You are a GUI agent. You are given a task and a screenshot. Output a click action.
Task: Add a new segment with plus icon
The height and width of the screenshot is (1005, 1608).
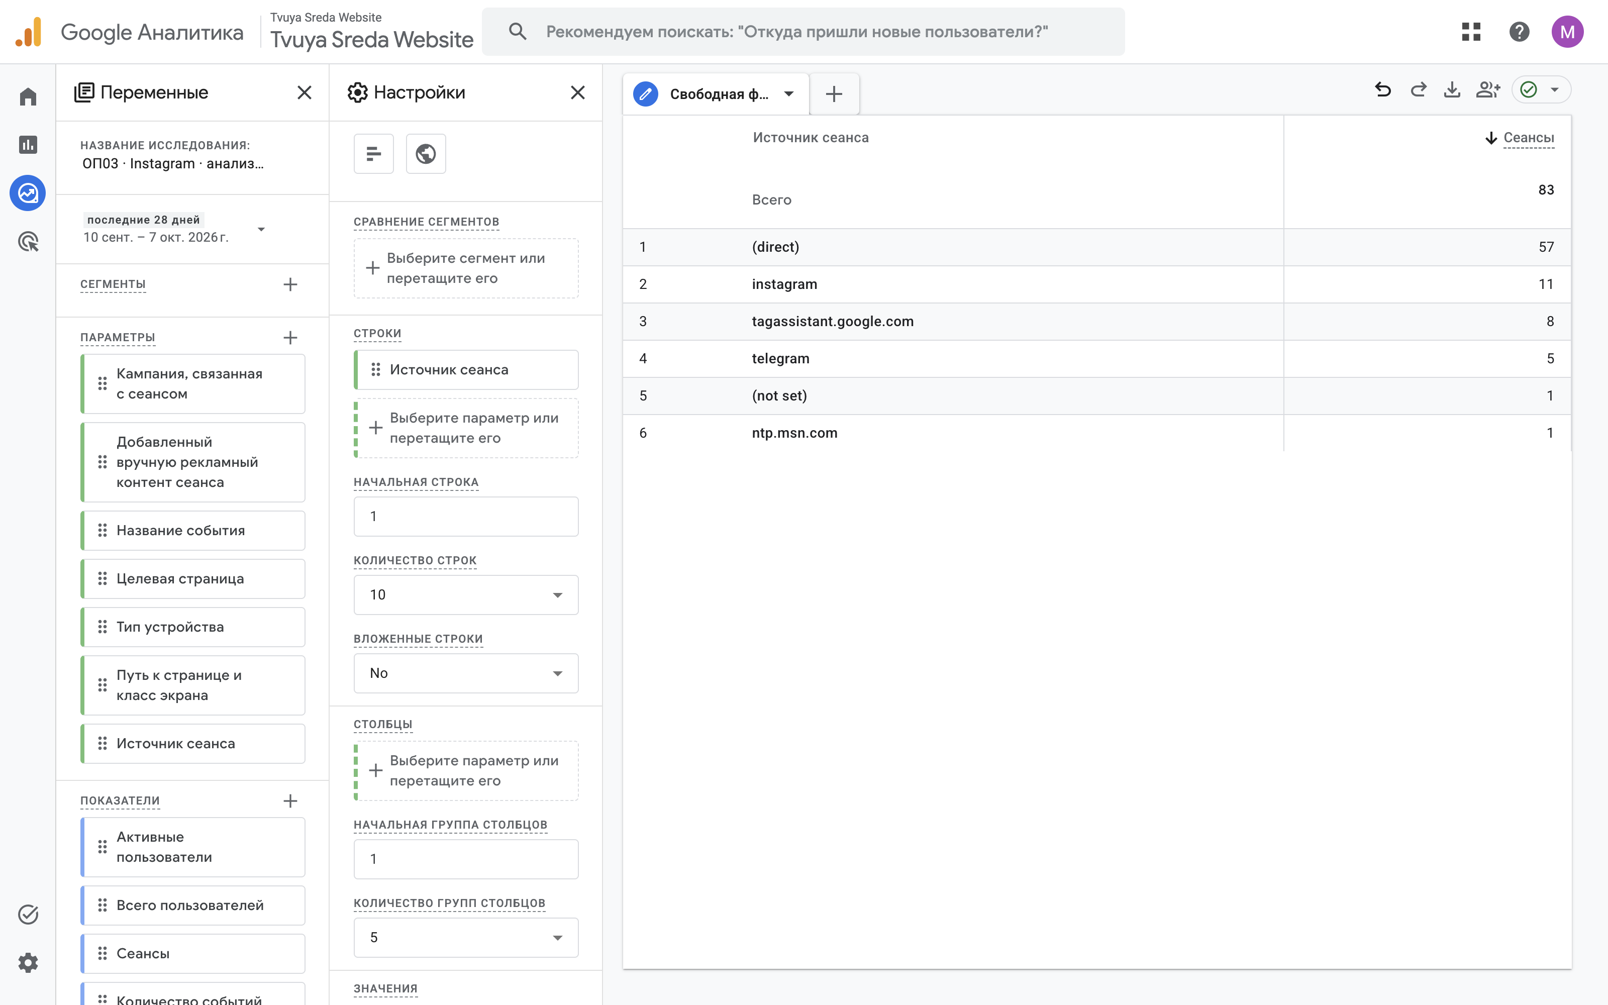(290, 284)
